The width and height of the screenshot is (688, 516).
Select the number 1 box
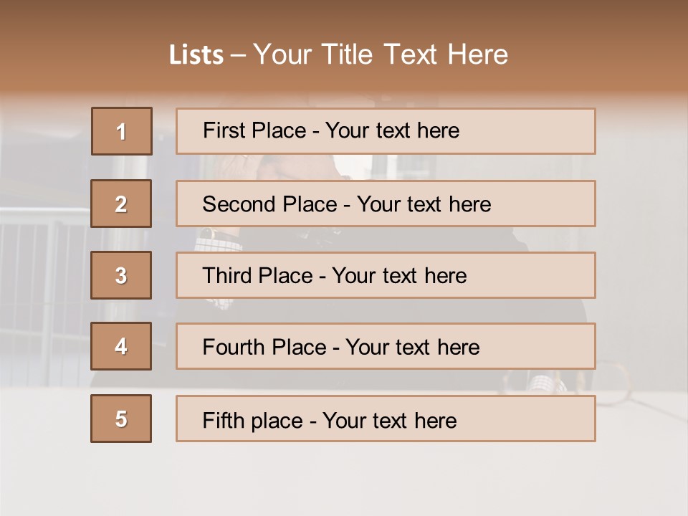point(121,131)
